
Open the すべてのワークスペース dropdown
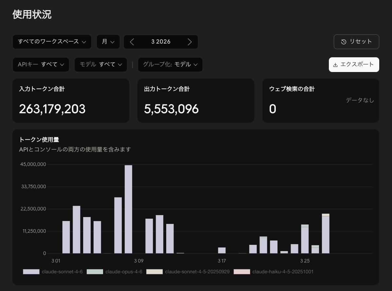[52, 42]
